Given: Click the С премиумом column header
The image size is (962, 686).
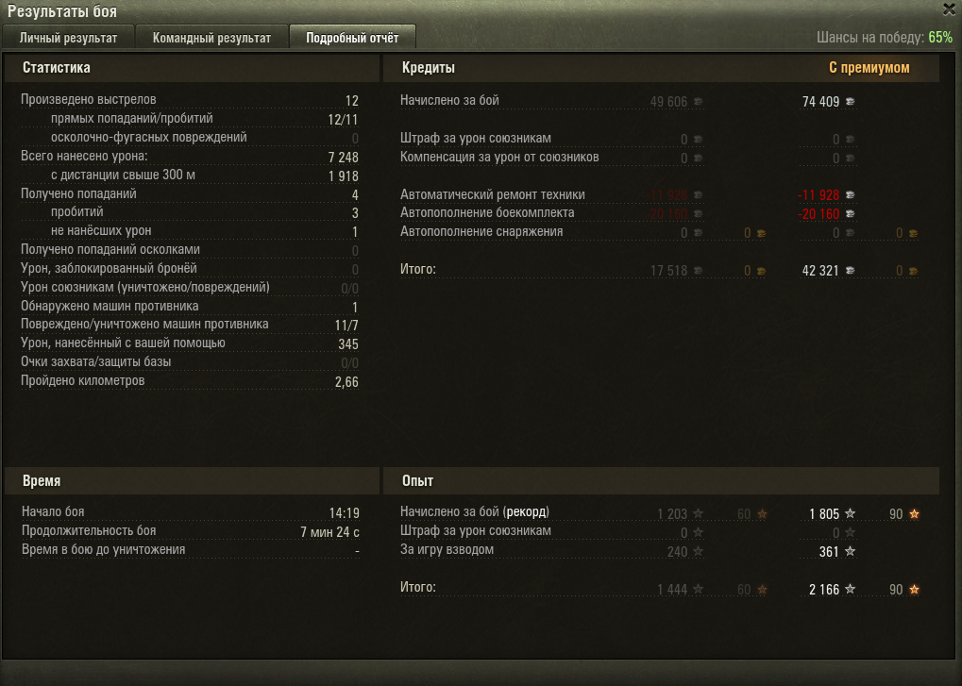Looking at the screenshot, I should coord(869,67).
